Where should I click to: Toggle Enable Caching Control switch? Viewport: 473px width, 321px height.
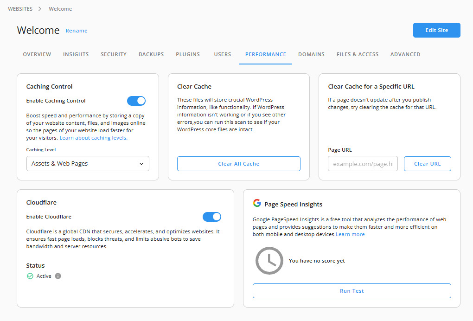point(136,101)
